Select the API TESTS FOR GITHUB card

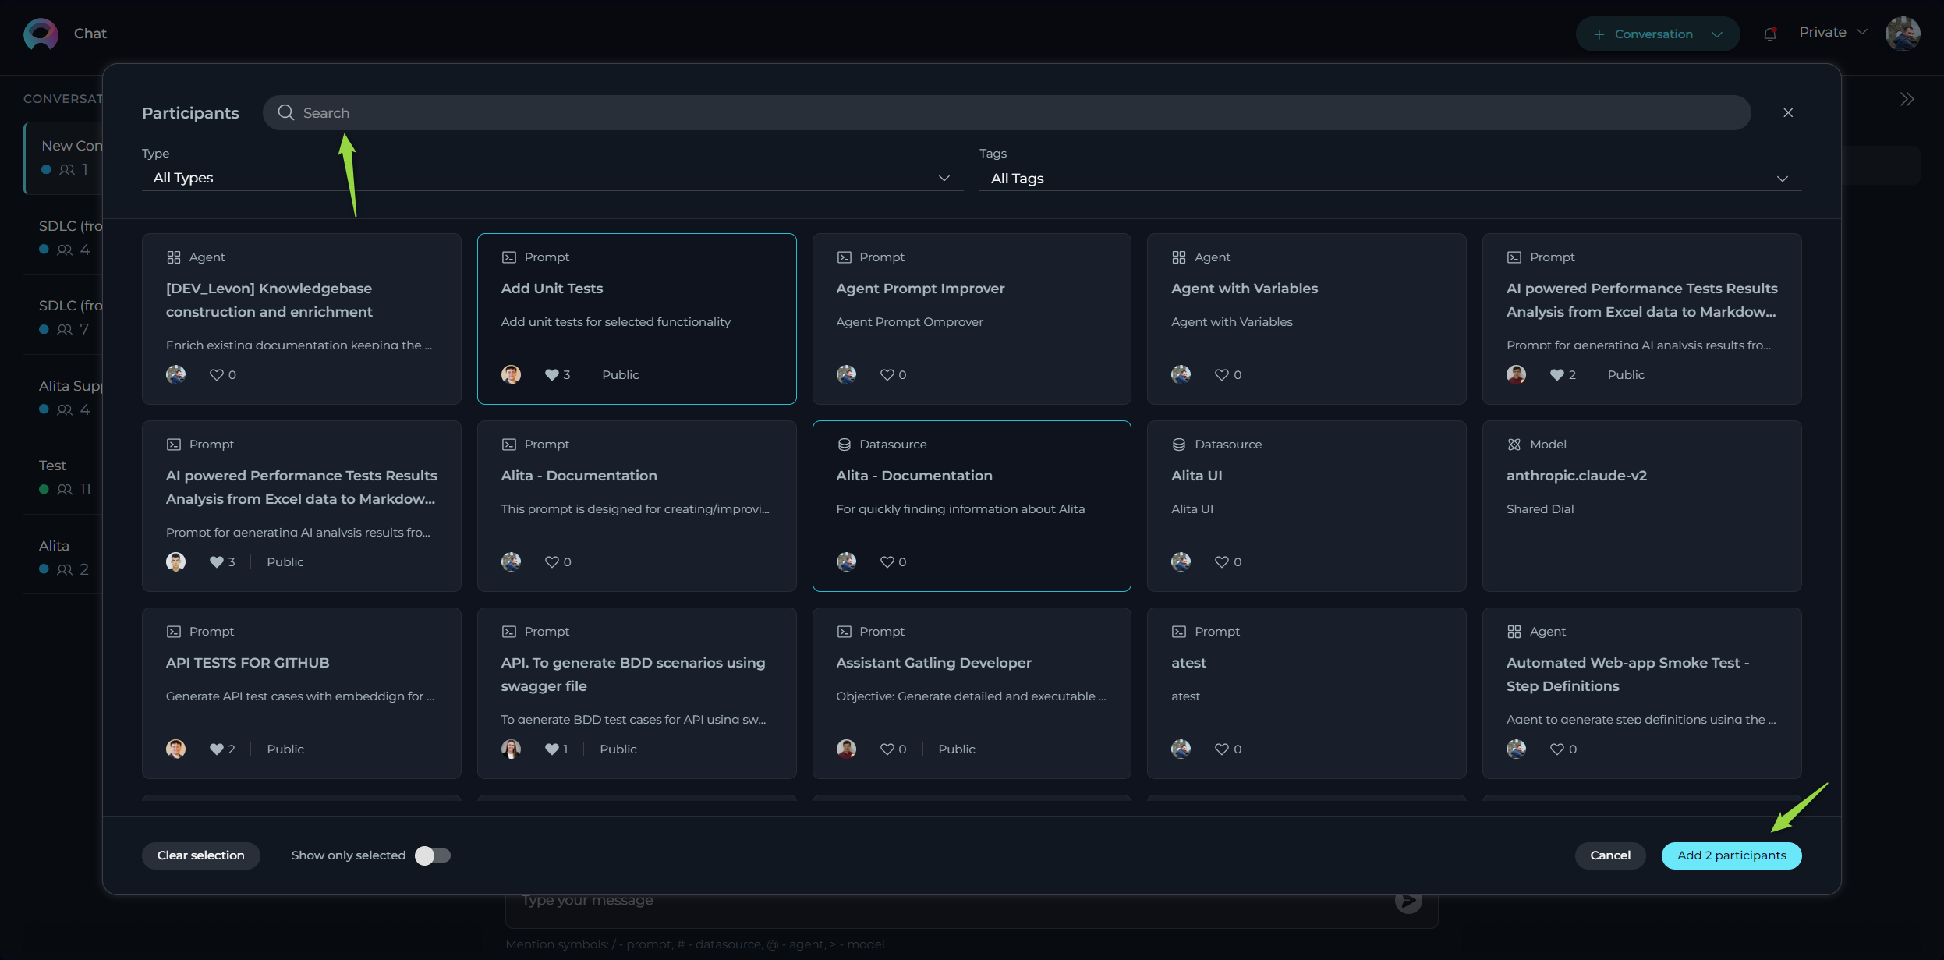[302, 693]
